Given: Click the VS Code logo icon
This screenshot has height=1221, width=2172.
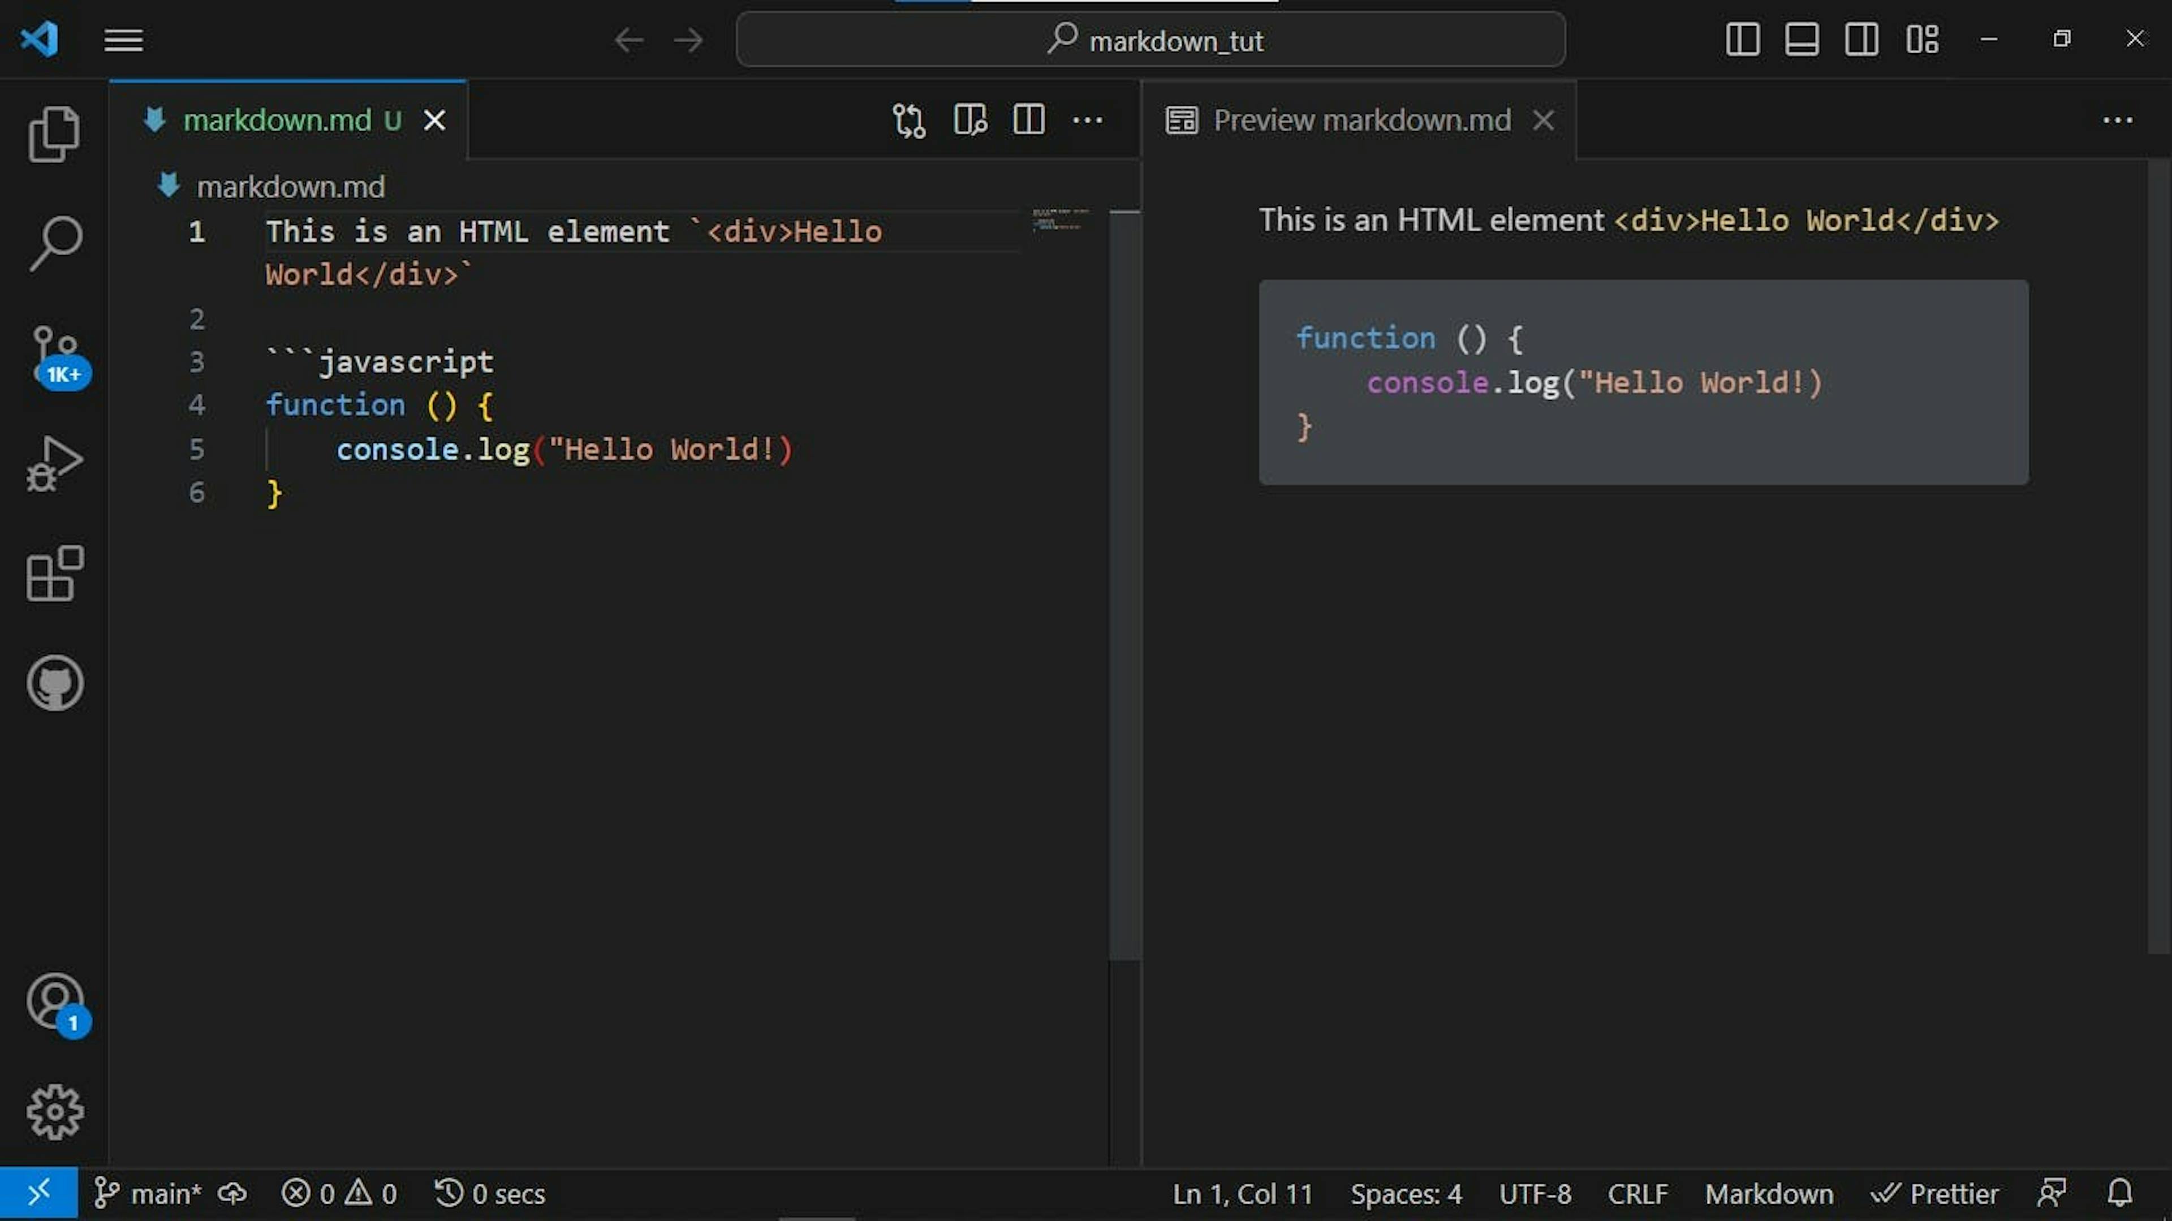Looking at the screenshot, I should pyautogui.click(x=39, y=40).
